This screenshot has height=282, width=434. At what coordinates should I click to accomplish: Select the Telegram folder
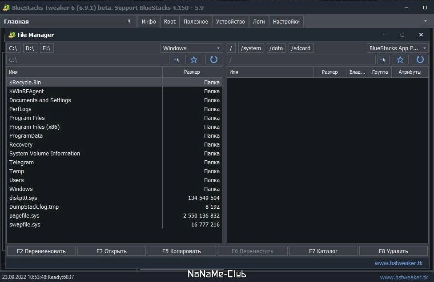click(114, 162)
